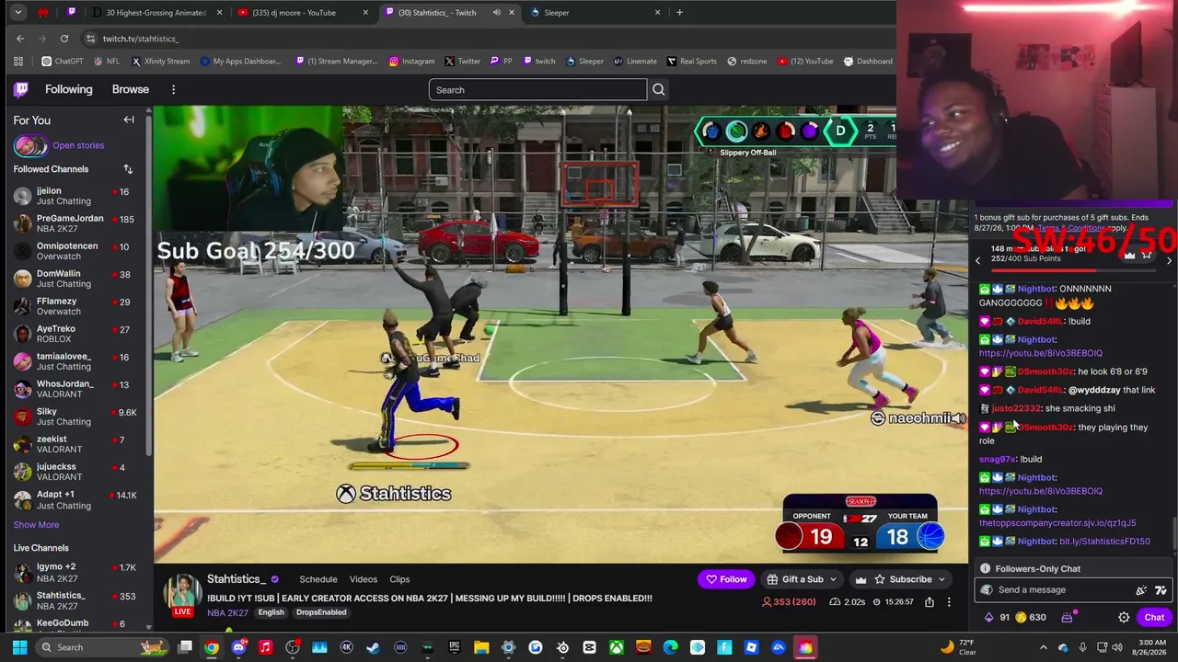Open the NBA 2K27 category link
Screen dimensions: 1178x662
(x=227, y=612)
